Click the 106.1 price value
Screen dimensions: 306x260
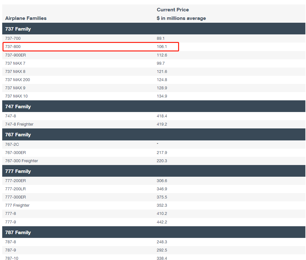click(162, 47)
